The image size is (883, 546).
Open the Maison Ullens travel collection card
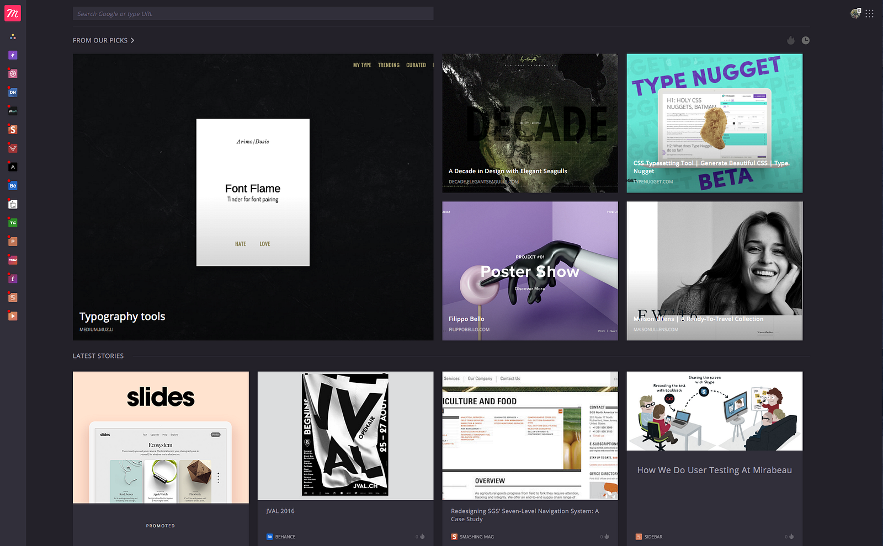click(715, 271)
